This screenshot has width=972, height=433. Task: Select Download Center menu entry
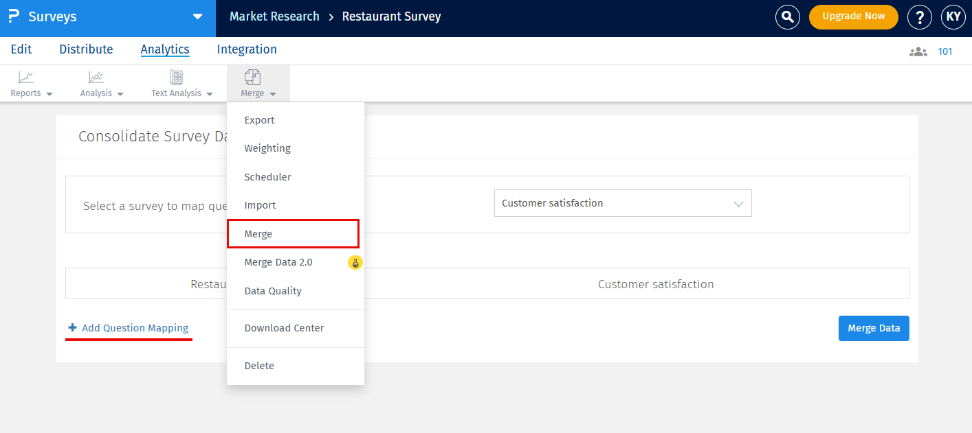point(285,328)
